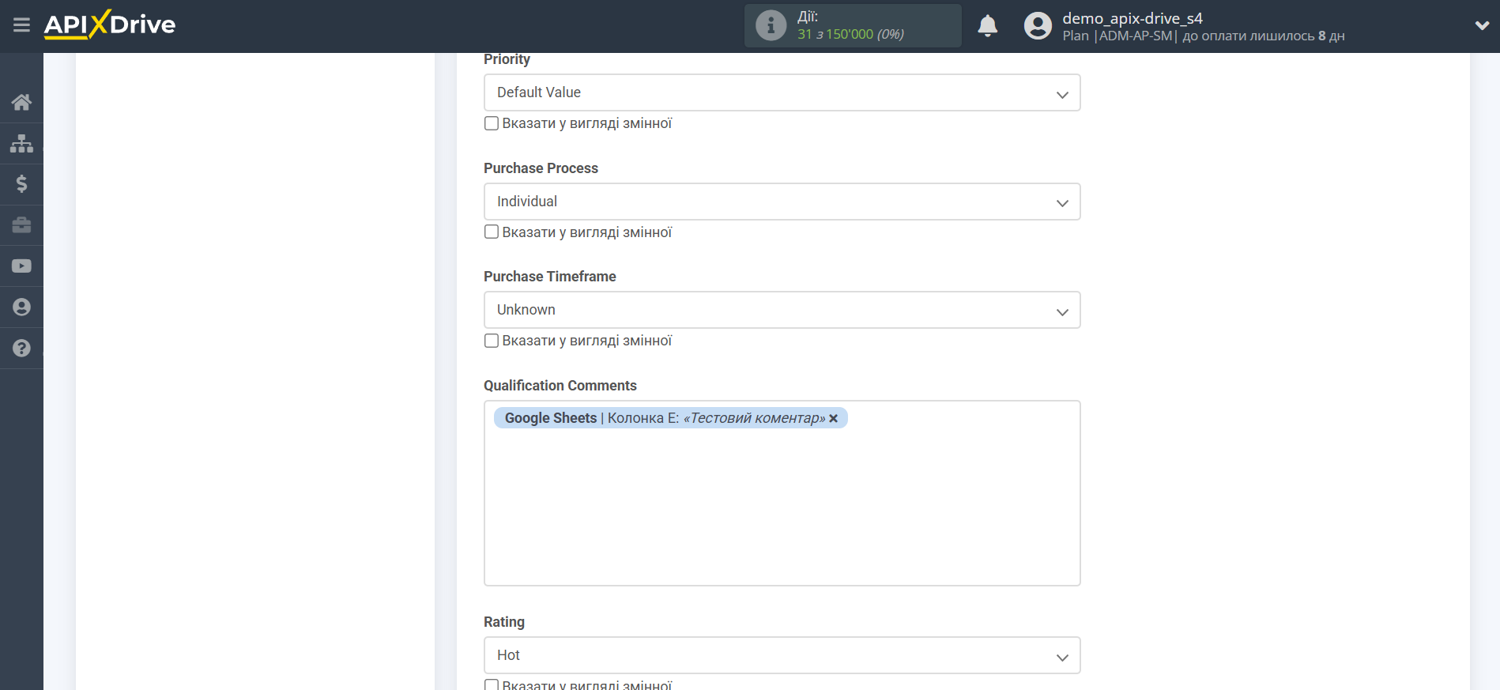Click the ApiX-Drive logo
This screenshot has height=690, width=1500.
(110, 25)
